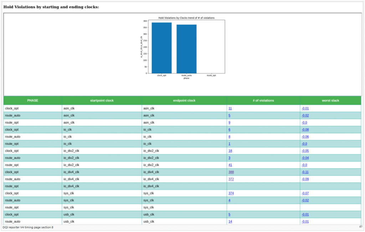Click the route_auto bar in the chart
Screen dimensions: 365x232
(x=186, y=49)
